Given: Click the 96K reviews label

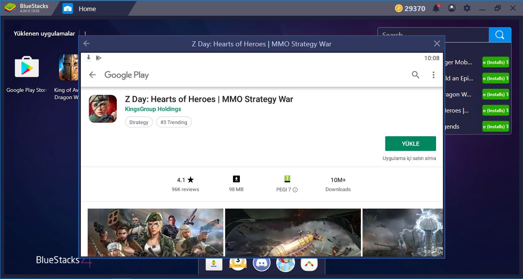Looking at the screenshot, I should [x=185, y=189].
